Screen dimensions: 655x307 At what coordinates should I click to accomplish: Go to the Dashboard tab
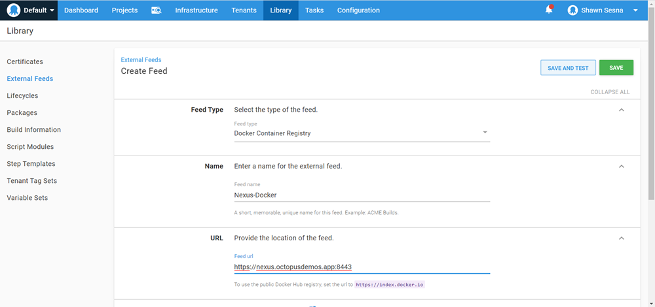pyautogui.click(x=81, y=10)
